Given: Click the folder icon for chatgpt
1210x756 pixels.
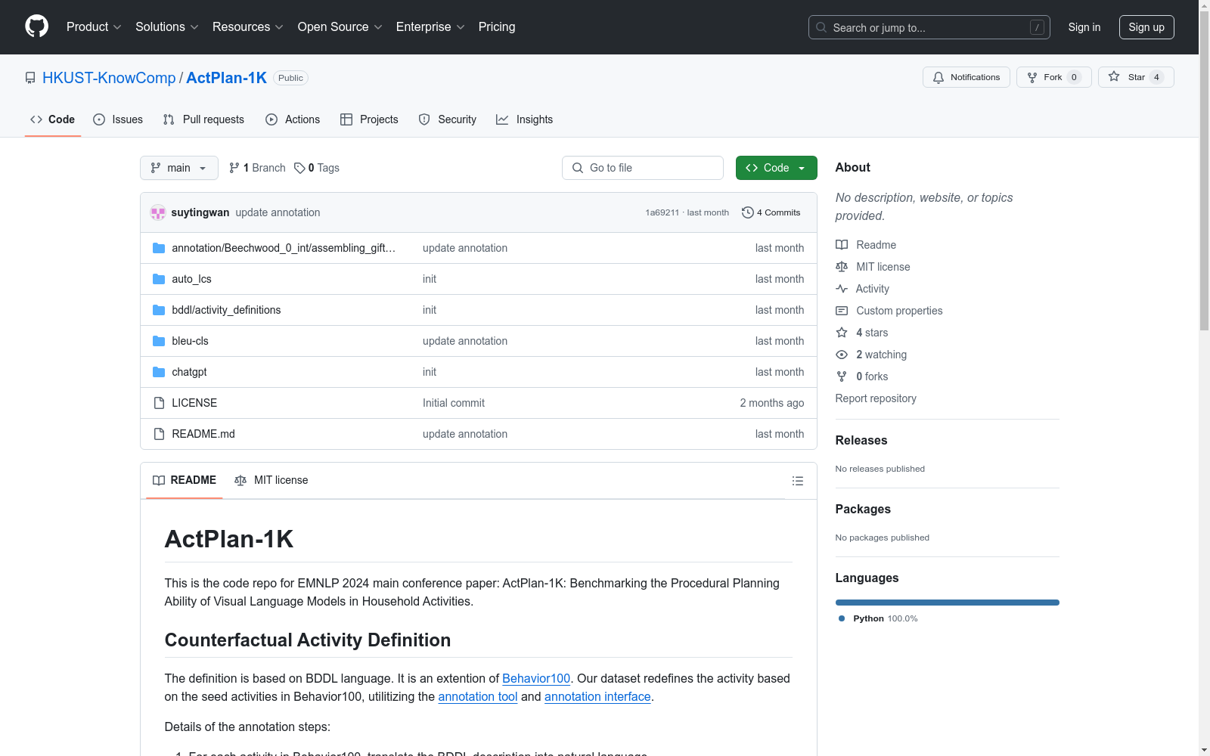Looking at the screenshot, I should click(159, 372).
